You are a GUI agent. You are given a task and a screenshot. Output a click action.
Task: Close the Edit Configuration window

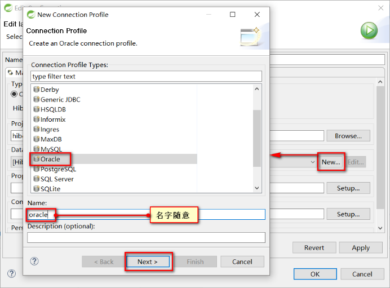pos(381,8)
